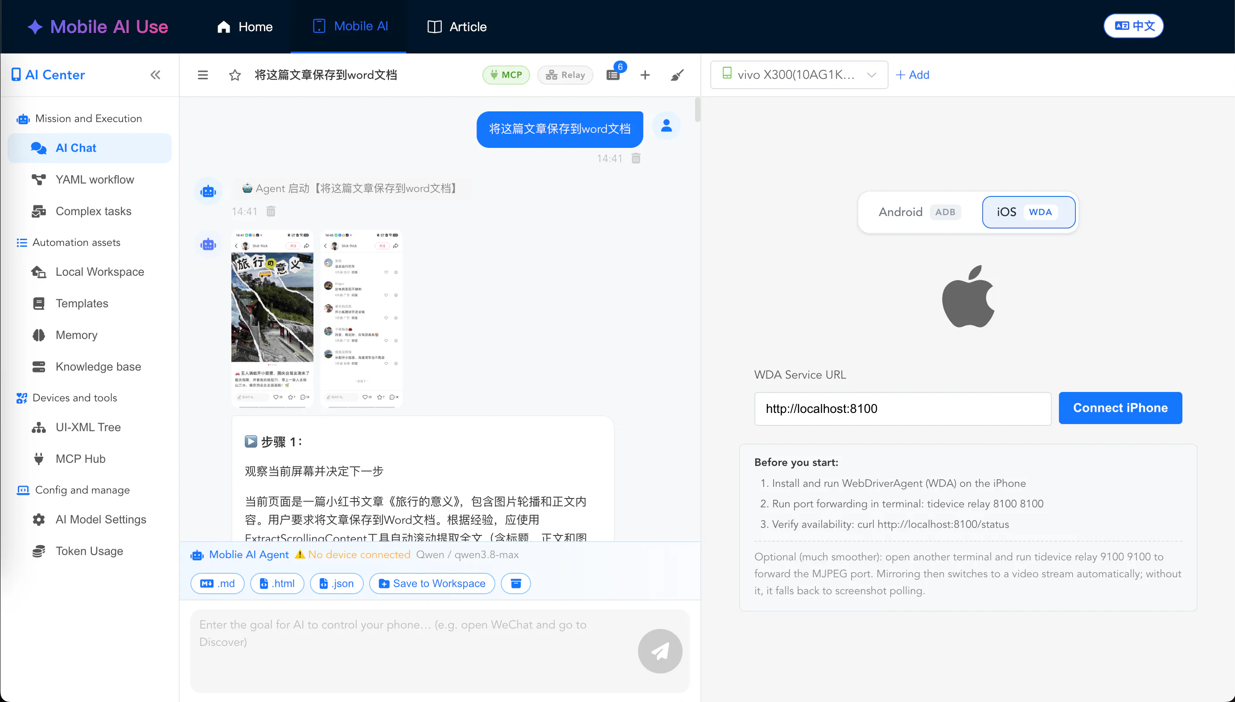This screenshot has width=1235, height=702.
Task: Export the chat as .json
Action: [336, 584]
